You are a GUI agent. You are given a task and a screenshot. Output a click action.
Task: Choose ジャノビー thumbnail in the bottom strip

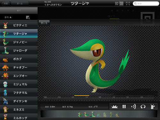pyautogui.click(x=86, y=114)
